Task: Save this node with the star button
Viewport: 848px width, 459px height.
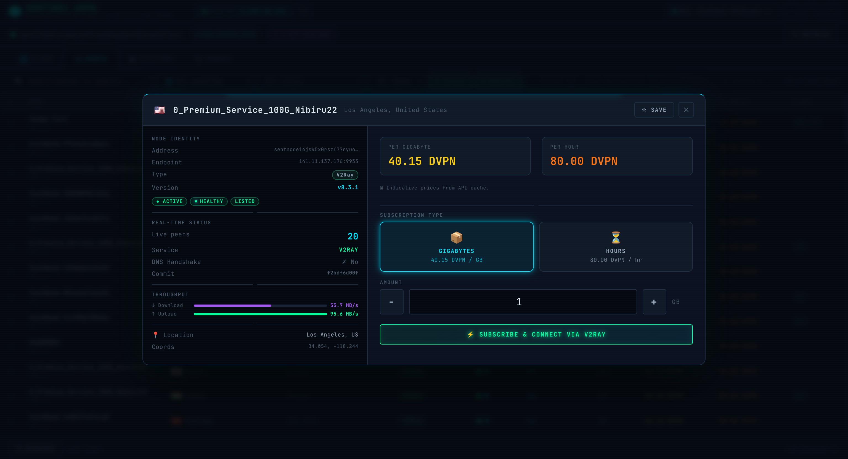Action: point(654,110)
